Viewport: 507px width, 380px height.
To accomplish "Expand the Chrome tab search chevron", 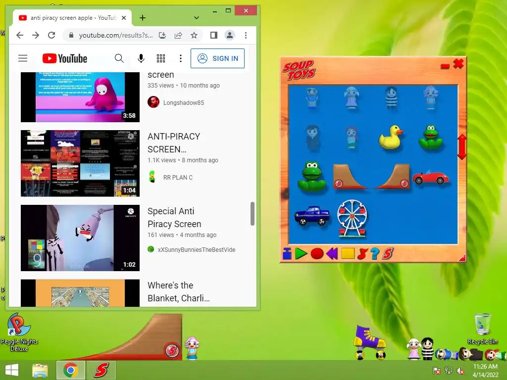I will click(x=196, y=18).
